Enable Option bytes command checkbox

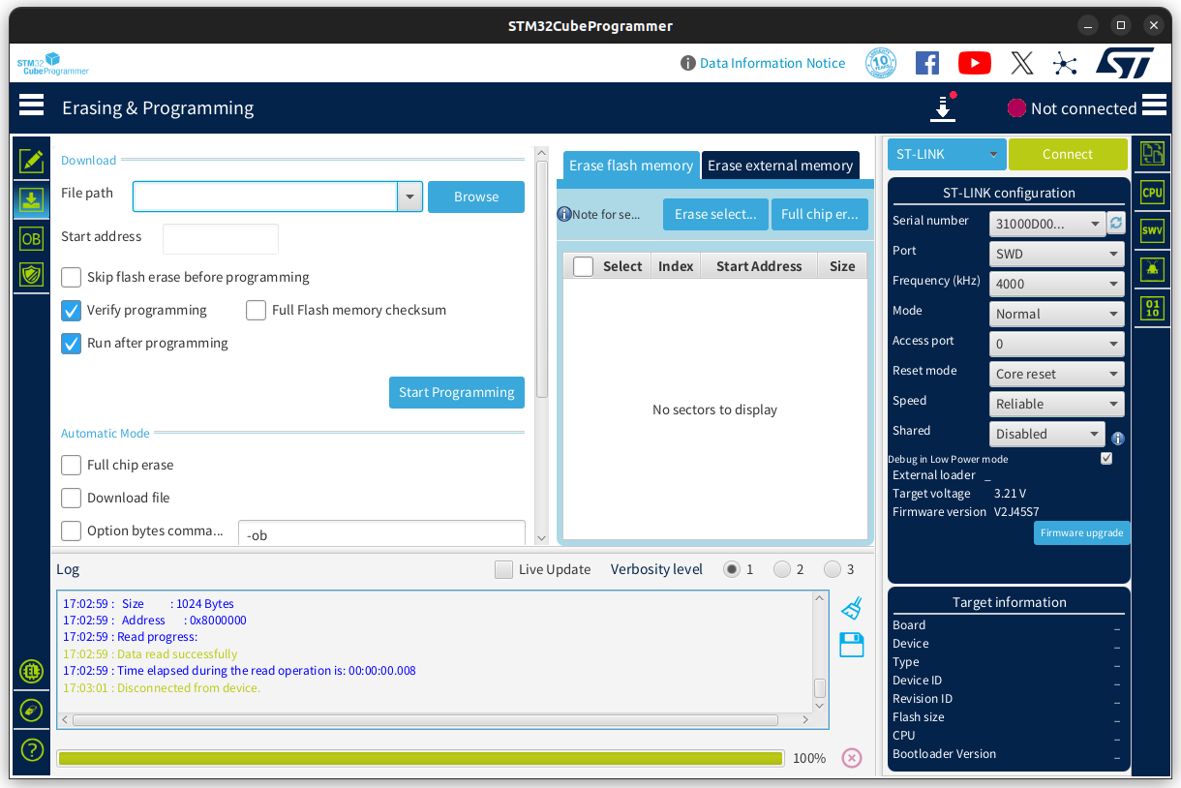(71, 531)
